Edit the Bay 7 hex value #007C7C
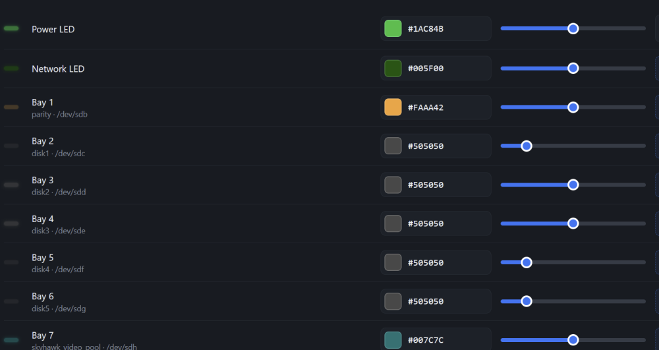The height and width of the screenshot is (350, 659). coord(425,340)
